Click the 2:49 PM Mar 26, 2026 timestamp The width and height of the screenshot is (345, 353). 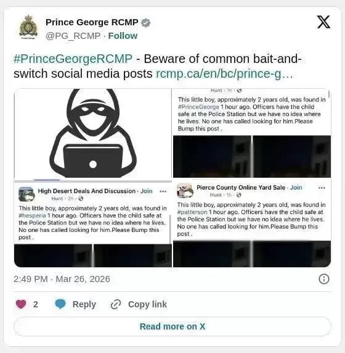pyautogui.click(x=62, y=279)
